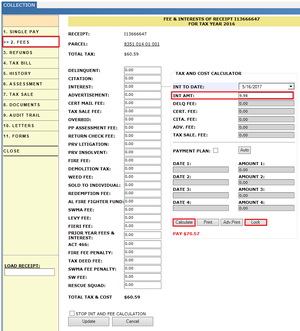Click the PP Assessment Fee field
This screenshot has height=331, width=300.
[x=142, y=128]
